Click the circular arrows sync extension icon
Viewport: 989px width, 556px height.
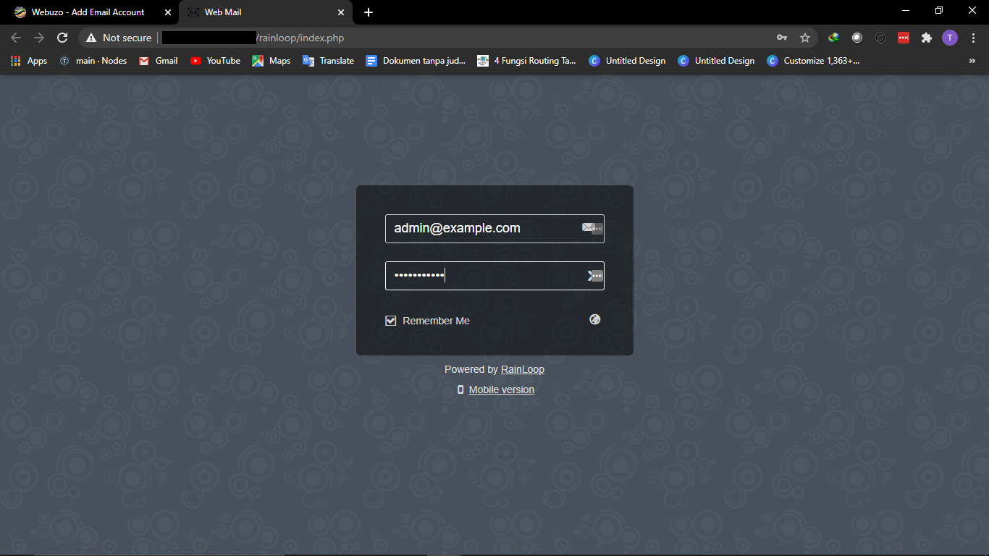pos(880,38)
